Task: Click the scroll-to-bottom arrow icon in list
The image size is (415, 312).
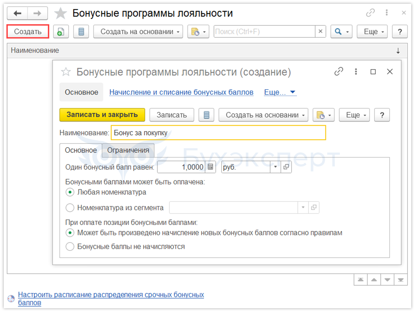Action: [x=400, y=279]
